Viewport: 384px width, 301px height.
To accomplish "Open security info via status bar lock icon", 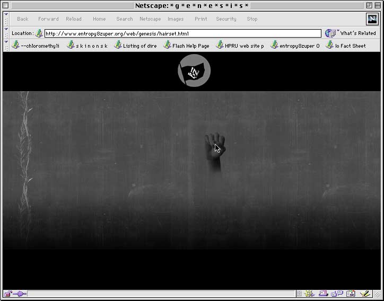I will [8, 294].
